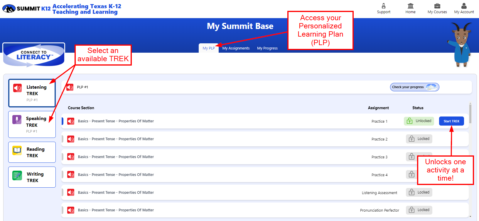
Task: Click the purple microphone icon on Speaking TREK
Action: tap(17, 119)
